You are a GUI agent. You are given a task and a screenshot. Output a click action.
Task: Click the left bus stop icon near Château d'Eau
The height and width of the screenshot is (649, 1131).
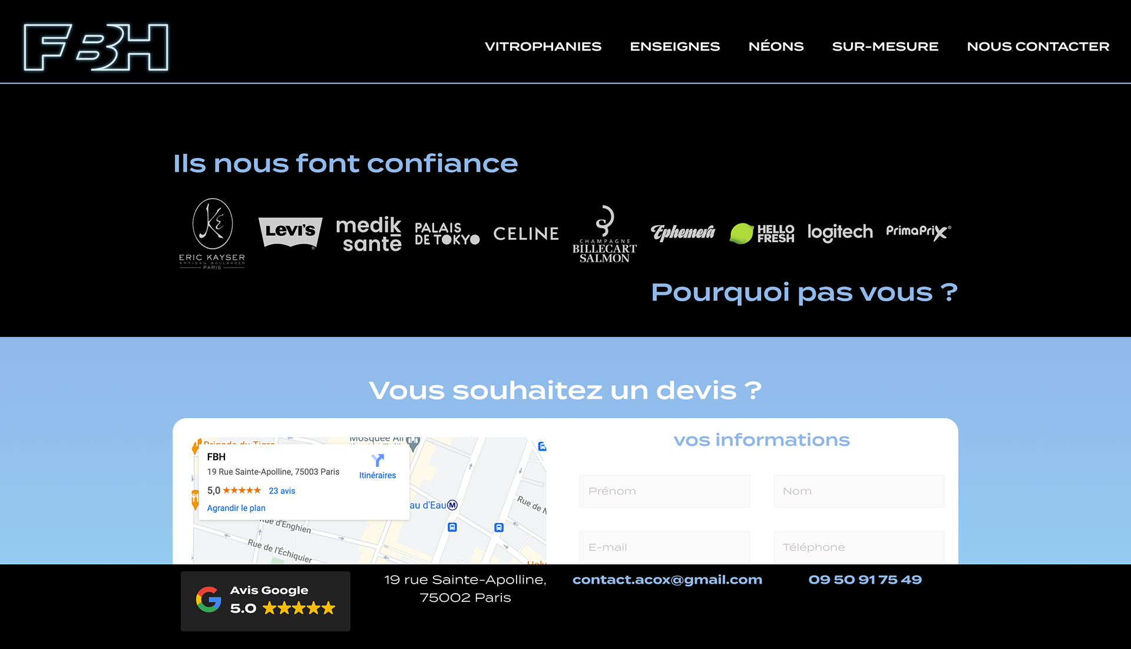pyautogui.click(x=452, y=528)
